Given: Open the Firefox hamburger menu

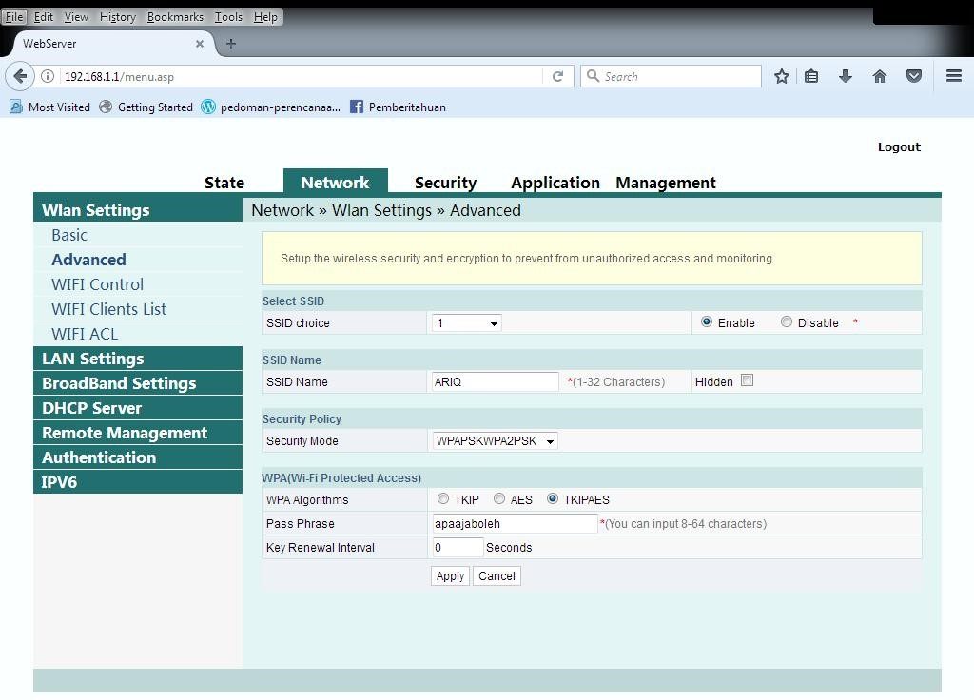Looking at the screenshot, I should [x=953, y=76].
